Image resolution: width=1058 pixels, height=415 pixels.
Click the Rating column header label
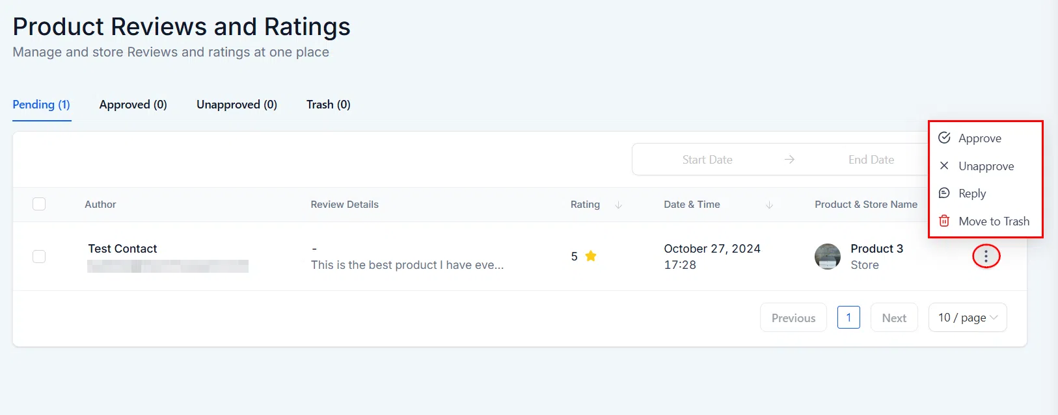point(585,205)
